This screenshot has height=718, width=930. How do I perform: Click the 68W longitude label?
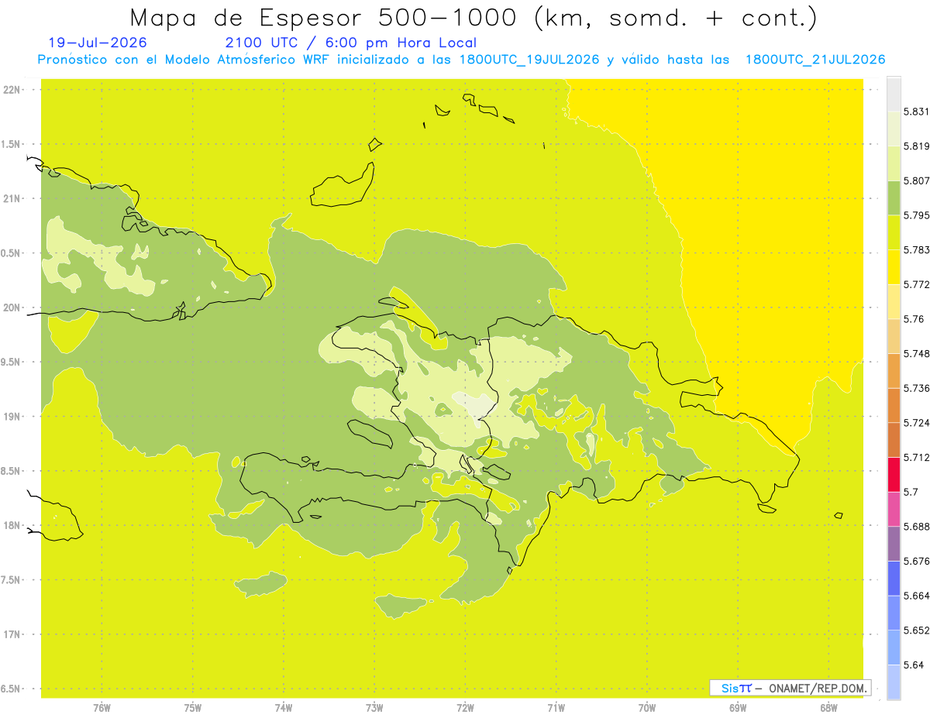pyautogui.click(x=828, y=707)
